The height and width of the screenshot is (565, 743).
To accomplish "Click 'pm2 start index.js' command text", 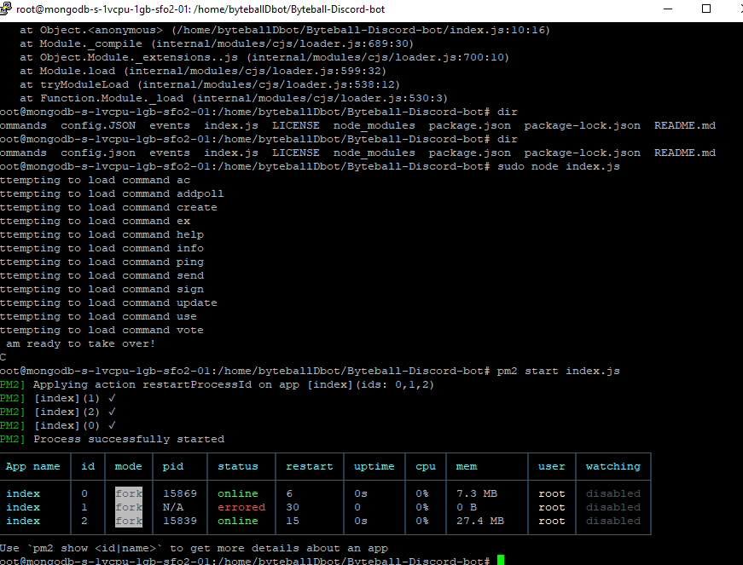I will tap(558, 371).
